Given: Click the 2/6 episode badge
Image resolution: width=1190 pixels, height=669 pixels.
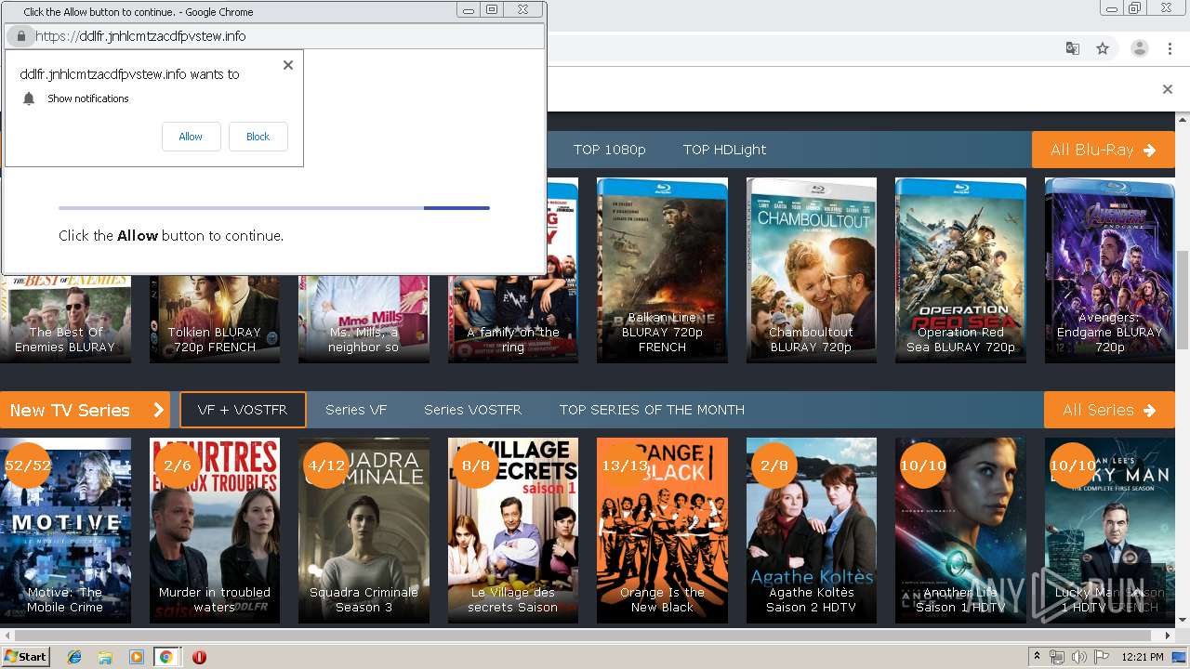Looking at the screenshot, I should click(177, 466).
